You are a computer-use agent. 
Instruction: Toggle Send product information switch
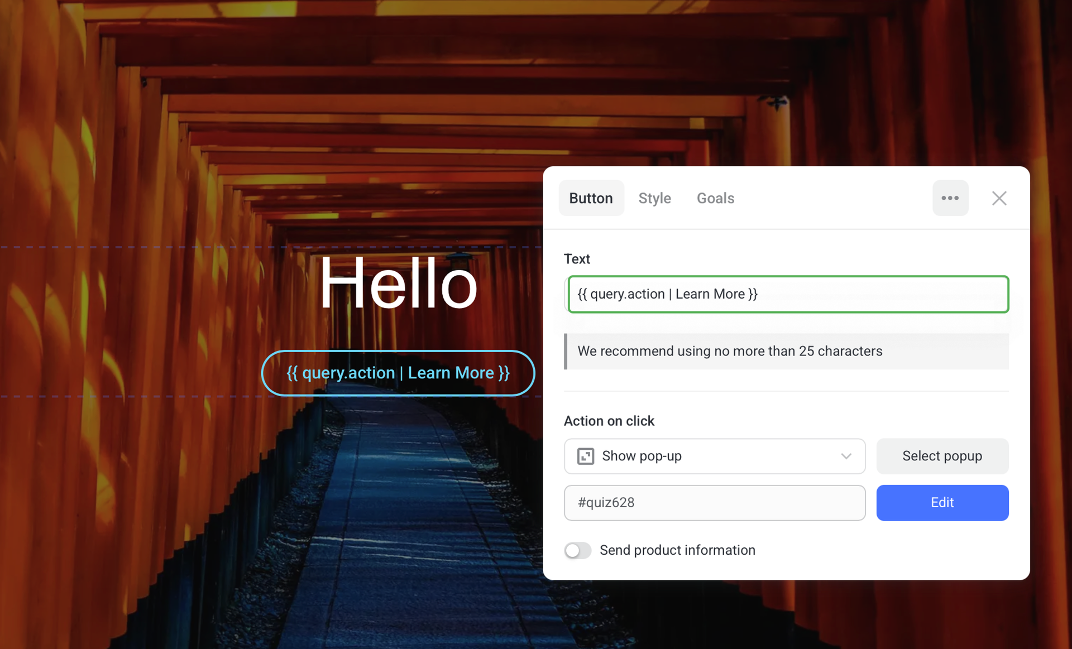pos(577,550)
